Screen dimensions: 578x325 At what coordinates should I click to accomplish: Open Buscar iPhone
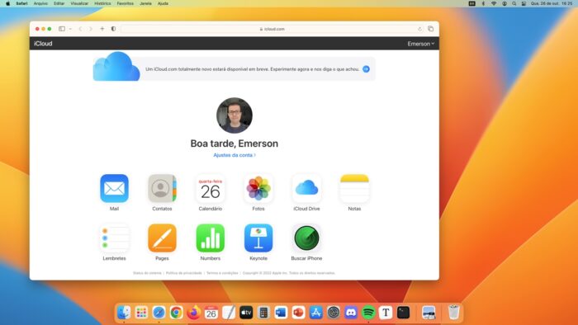tap(306, 238)
